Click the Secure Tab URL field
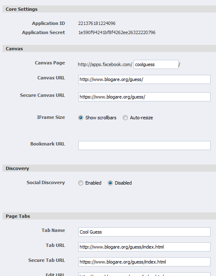 pyautogui.click(x=144, y=262)
